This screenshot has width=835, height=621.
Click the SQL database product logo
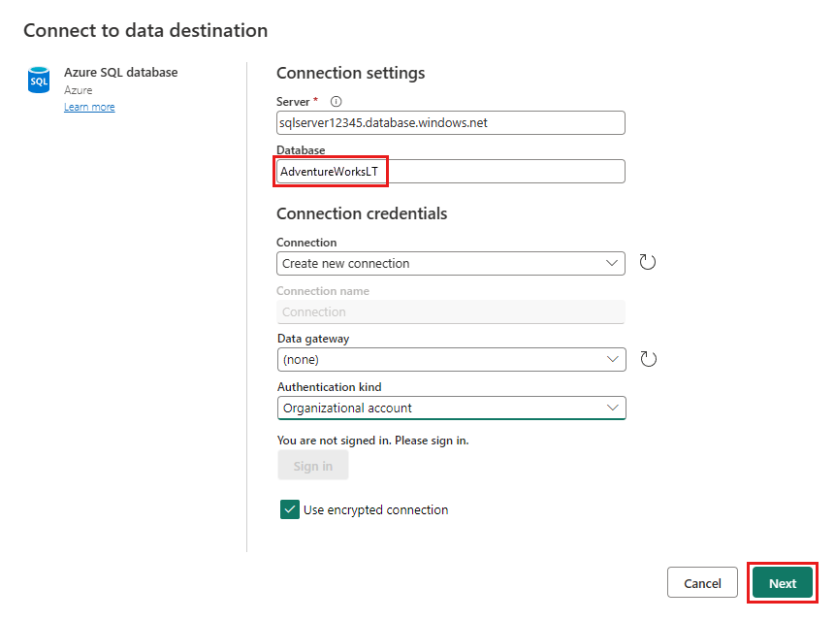coord(39,80)
